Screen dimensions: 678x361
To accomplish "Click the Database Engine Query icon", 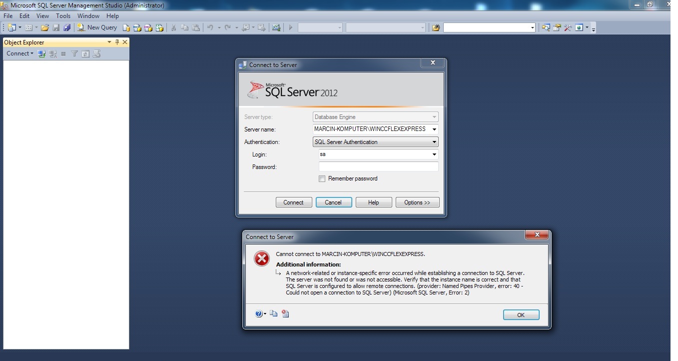I will coord(126,27).
